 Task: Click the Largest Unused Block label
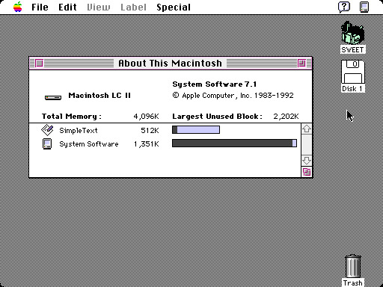pyautogui.click(x=217, y=117)
